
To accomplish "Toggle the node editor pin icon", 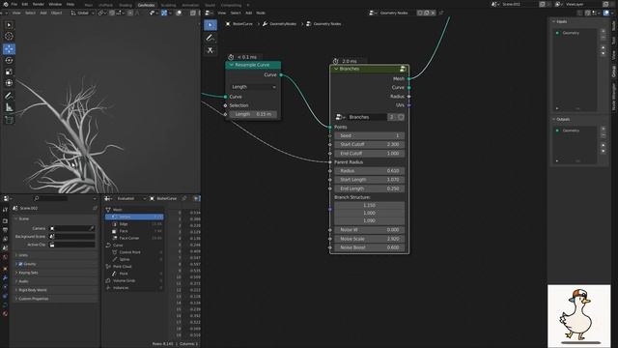I will point(441,13).
